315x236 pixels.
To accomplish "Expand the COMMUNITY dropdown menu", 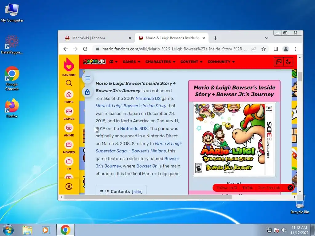I will (x=221, y=61).
